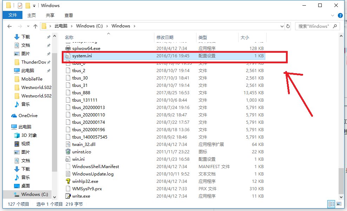The width and height of the screenshot is (347, 211).
Task: Pin icon next to 图片 sidebar item
Action: click(x=49, y=53)
